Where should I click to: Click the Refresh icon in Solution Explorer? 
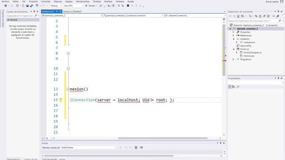pos(260,16)
